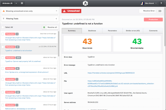Screen dimensions: 166x110
Task: Click the Unresolved status warning icon
Action: click(64, 11)
